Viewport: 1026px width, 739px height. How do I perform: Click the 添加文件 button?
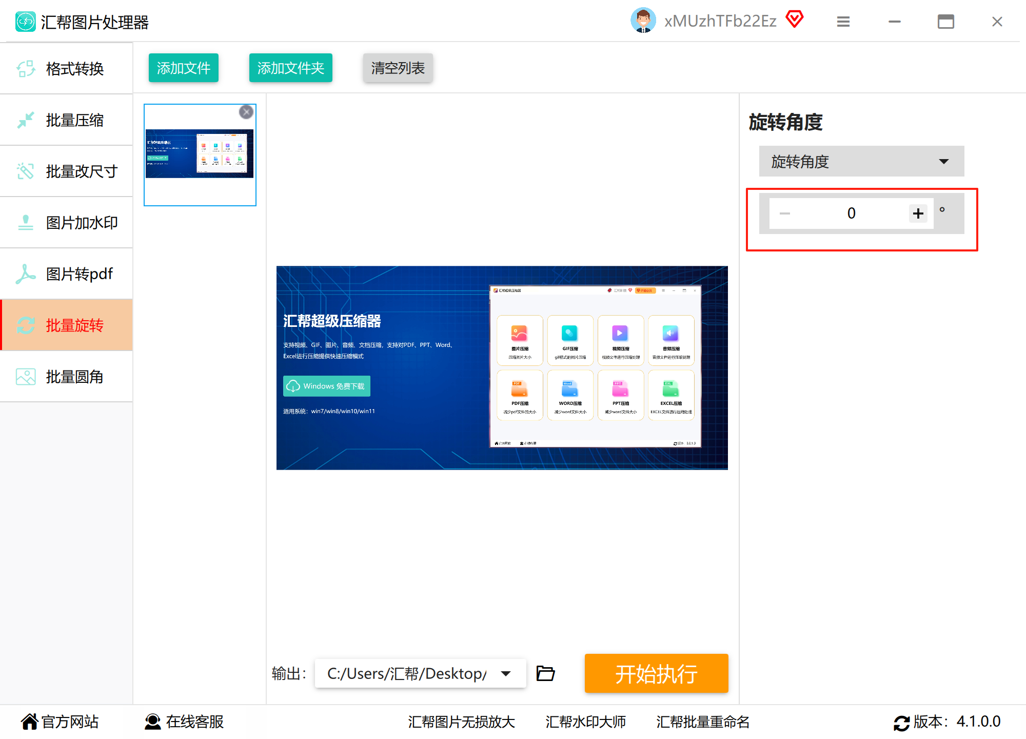(184, 68)
